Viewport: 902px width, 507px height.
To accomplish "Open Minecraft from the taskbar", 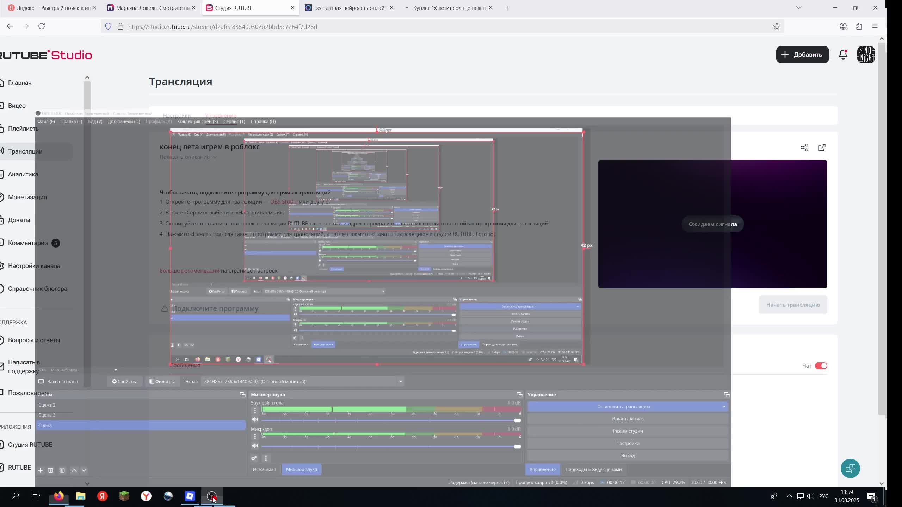I will [x=124, y=496].
